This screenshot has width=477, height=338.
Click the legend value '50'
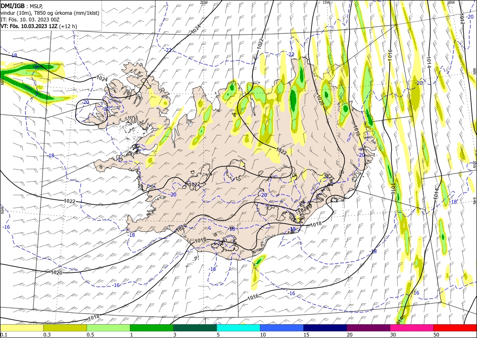tap(436, 335)
